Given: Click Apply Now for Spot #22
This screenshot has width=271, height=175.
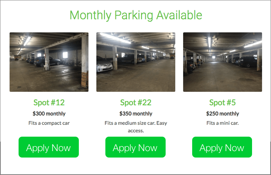Looking at the screenshot, I should click(x=135, y=147).
